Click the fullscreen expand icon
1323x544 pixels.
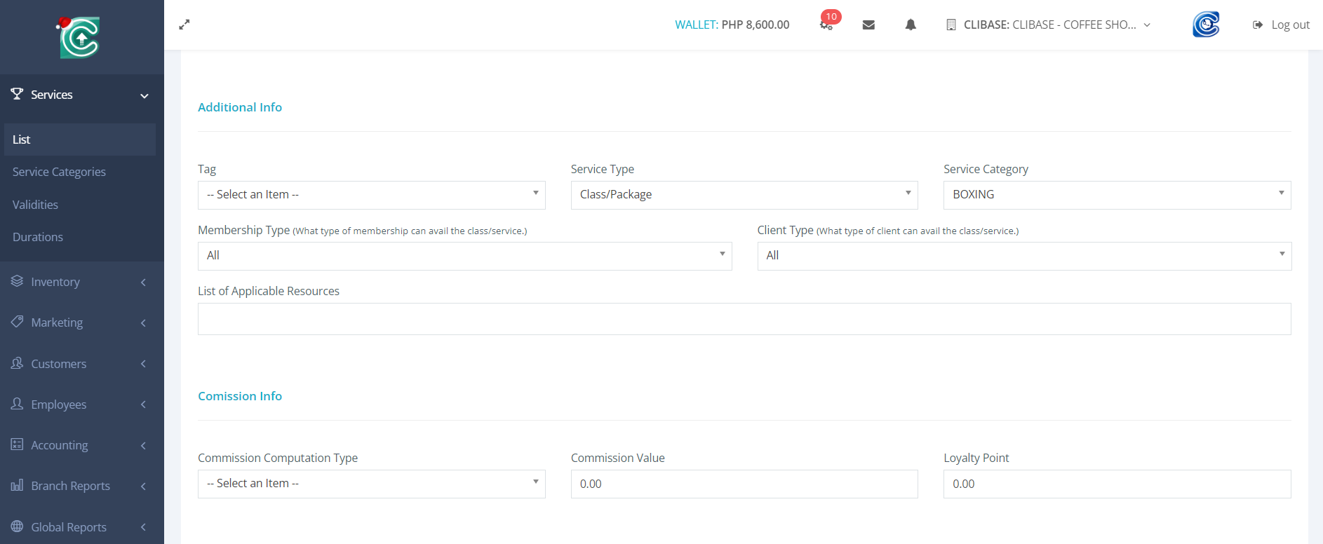pos(184,25)
